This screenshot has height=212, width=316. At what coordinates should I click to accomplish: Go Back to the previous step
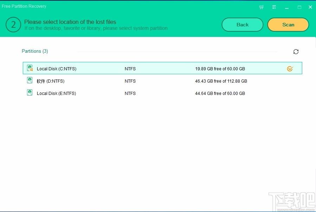243,25
